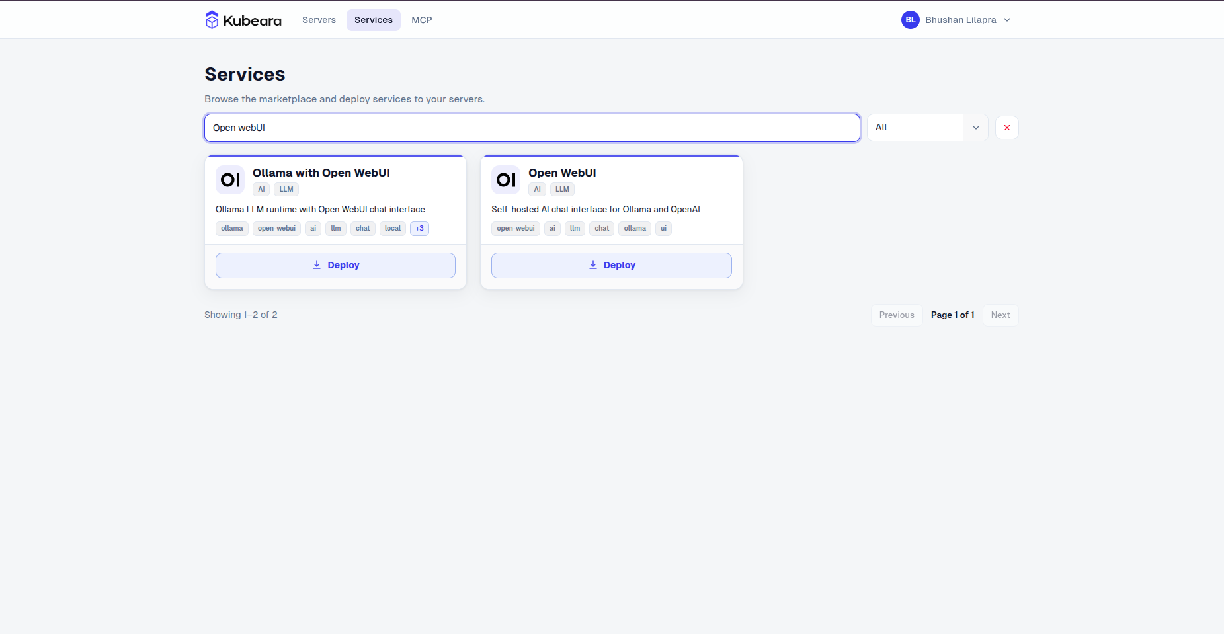Focus the search field containing Open webUI

click(x=532, y=128)
